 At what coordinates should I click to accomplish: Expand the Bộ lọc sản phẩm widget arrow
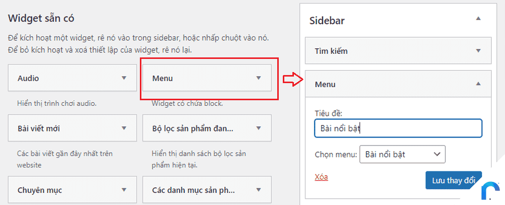[258, 128]
